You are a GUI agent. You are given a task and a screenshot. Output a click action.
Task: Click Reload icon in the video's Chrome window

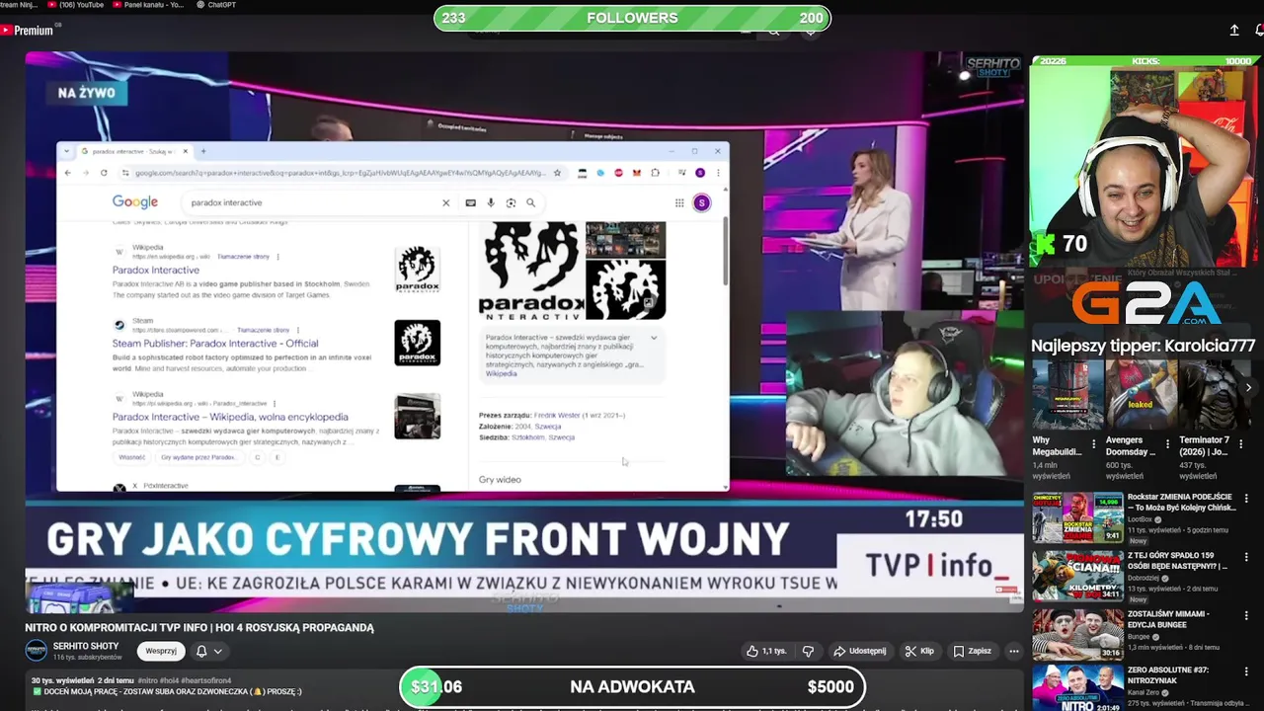click(104, 173)
